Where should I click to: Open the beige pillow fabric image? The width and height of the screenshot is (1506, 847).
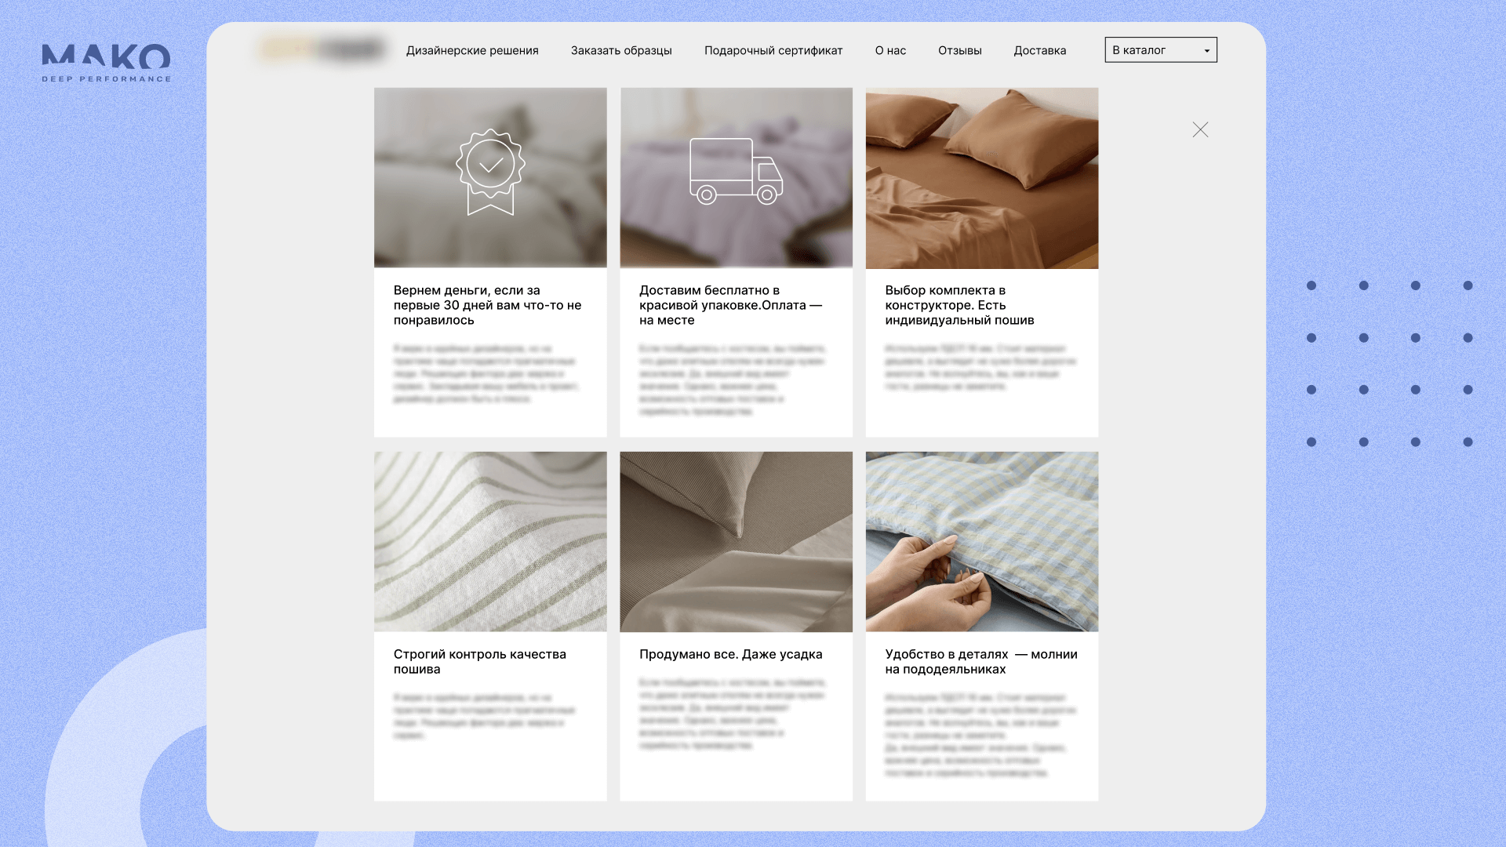(736, 541)
